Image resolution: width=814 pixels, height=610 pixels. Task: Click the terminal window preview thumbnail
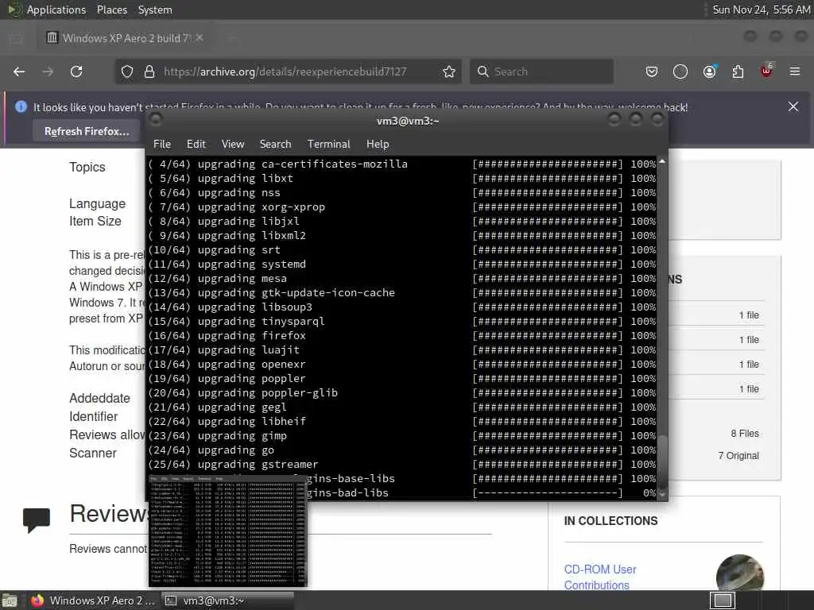(228, 531)
